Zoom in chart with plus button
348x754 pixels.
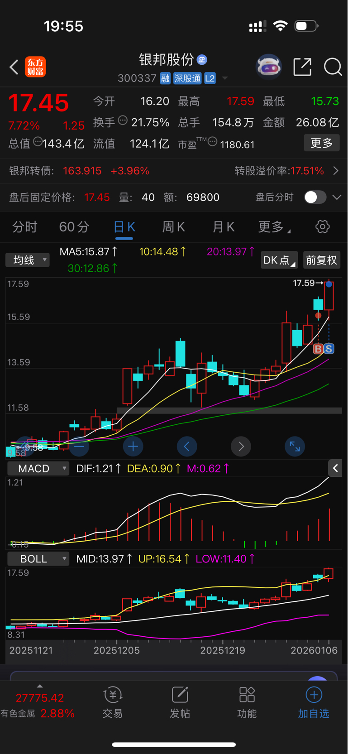[x=133, y=447]
